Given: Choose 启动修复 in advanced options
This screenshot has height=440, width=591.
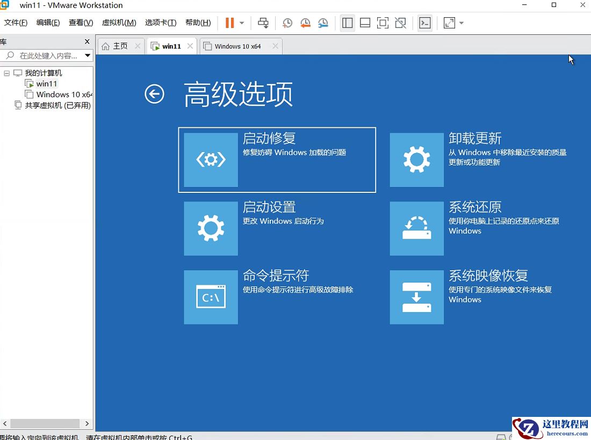Looking at the screenshot, I should coord(277,160).
